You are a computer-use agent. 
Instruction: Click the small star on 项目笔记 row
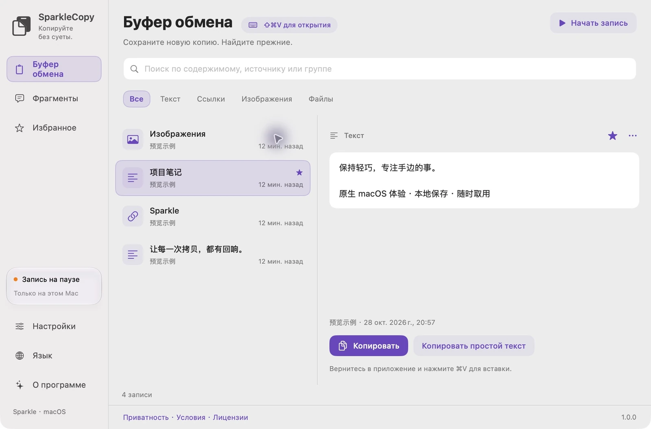coord(299,173)
